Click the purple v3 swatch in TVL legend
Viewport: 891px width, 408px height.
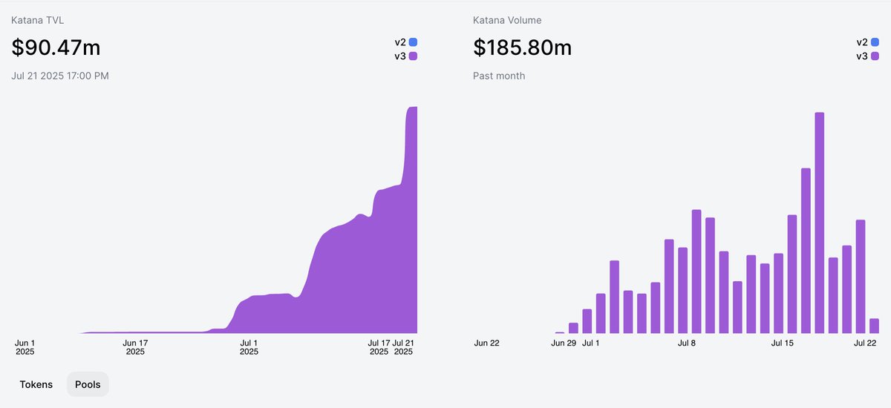(x=413, y=56)
